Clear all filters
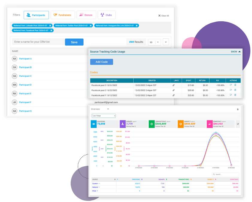The width and height of the screenshot is (252, 202). tap(164, 16)
